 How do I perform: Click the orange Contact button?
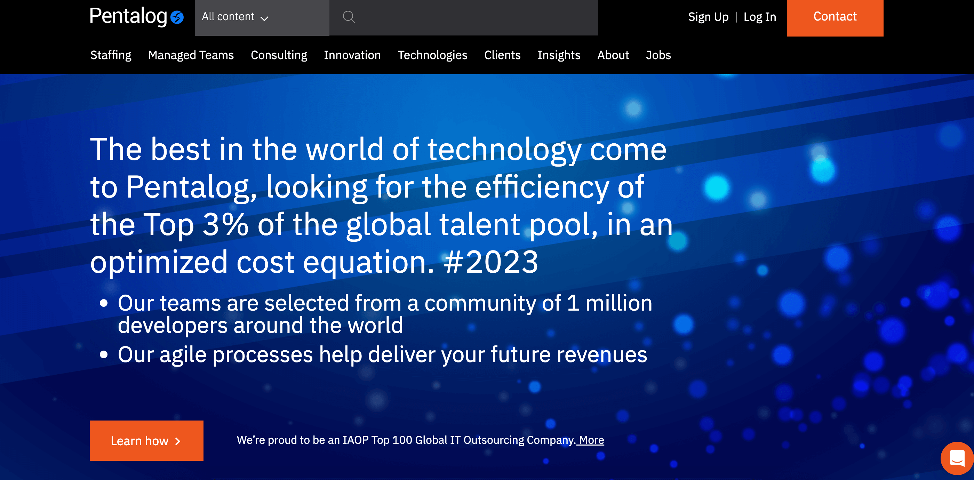[835, 18]
